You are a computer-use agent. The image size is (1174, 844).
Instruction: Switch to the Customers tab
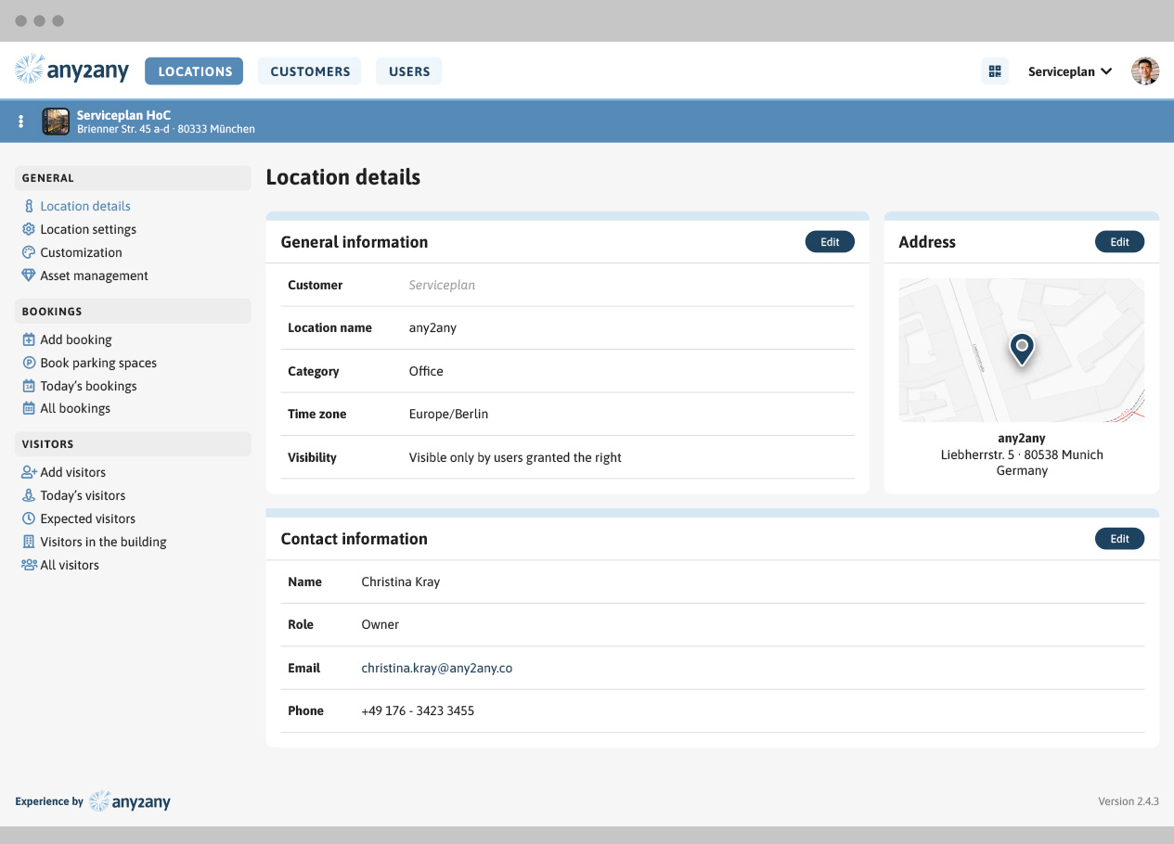coord(310,71)
